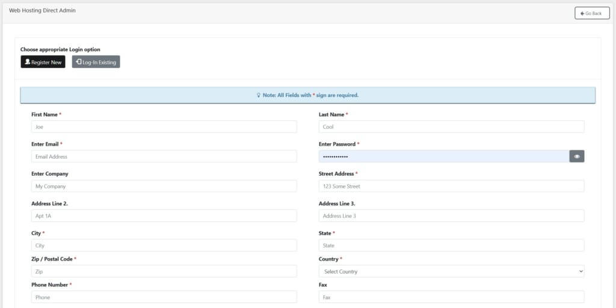Select the Register New option

(x=43, y=62)
